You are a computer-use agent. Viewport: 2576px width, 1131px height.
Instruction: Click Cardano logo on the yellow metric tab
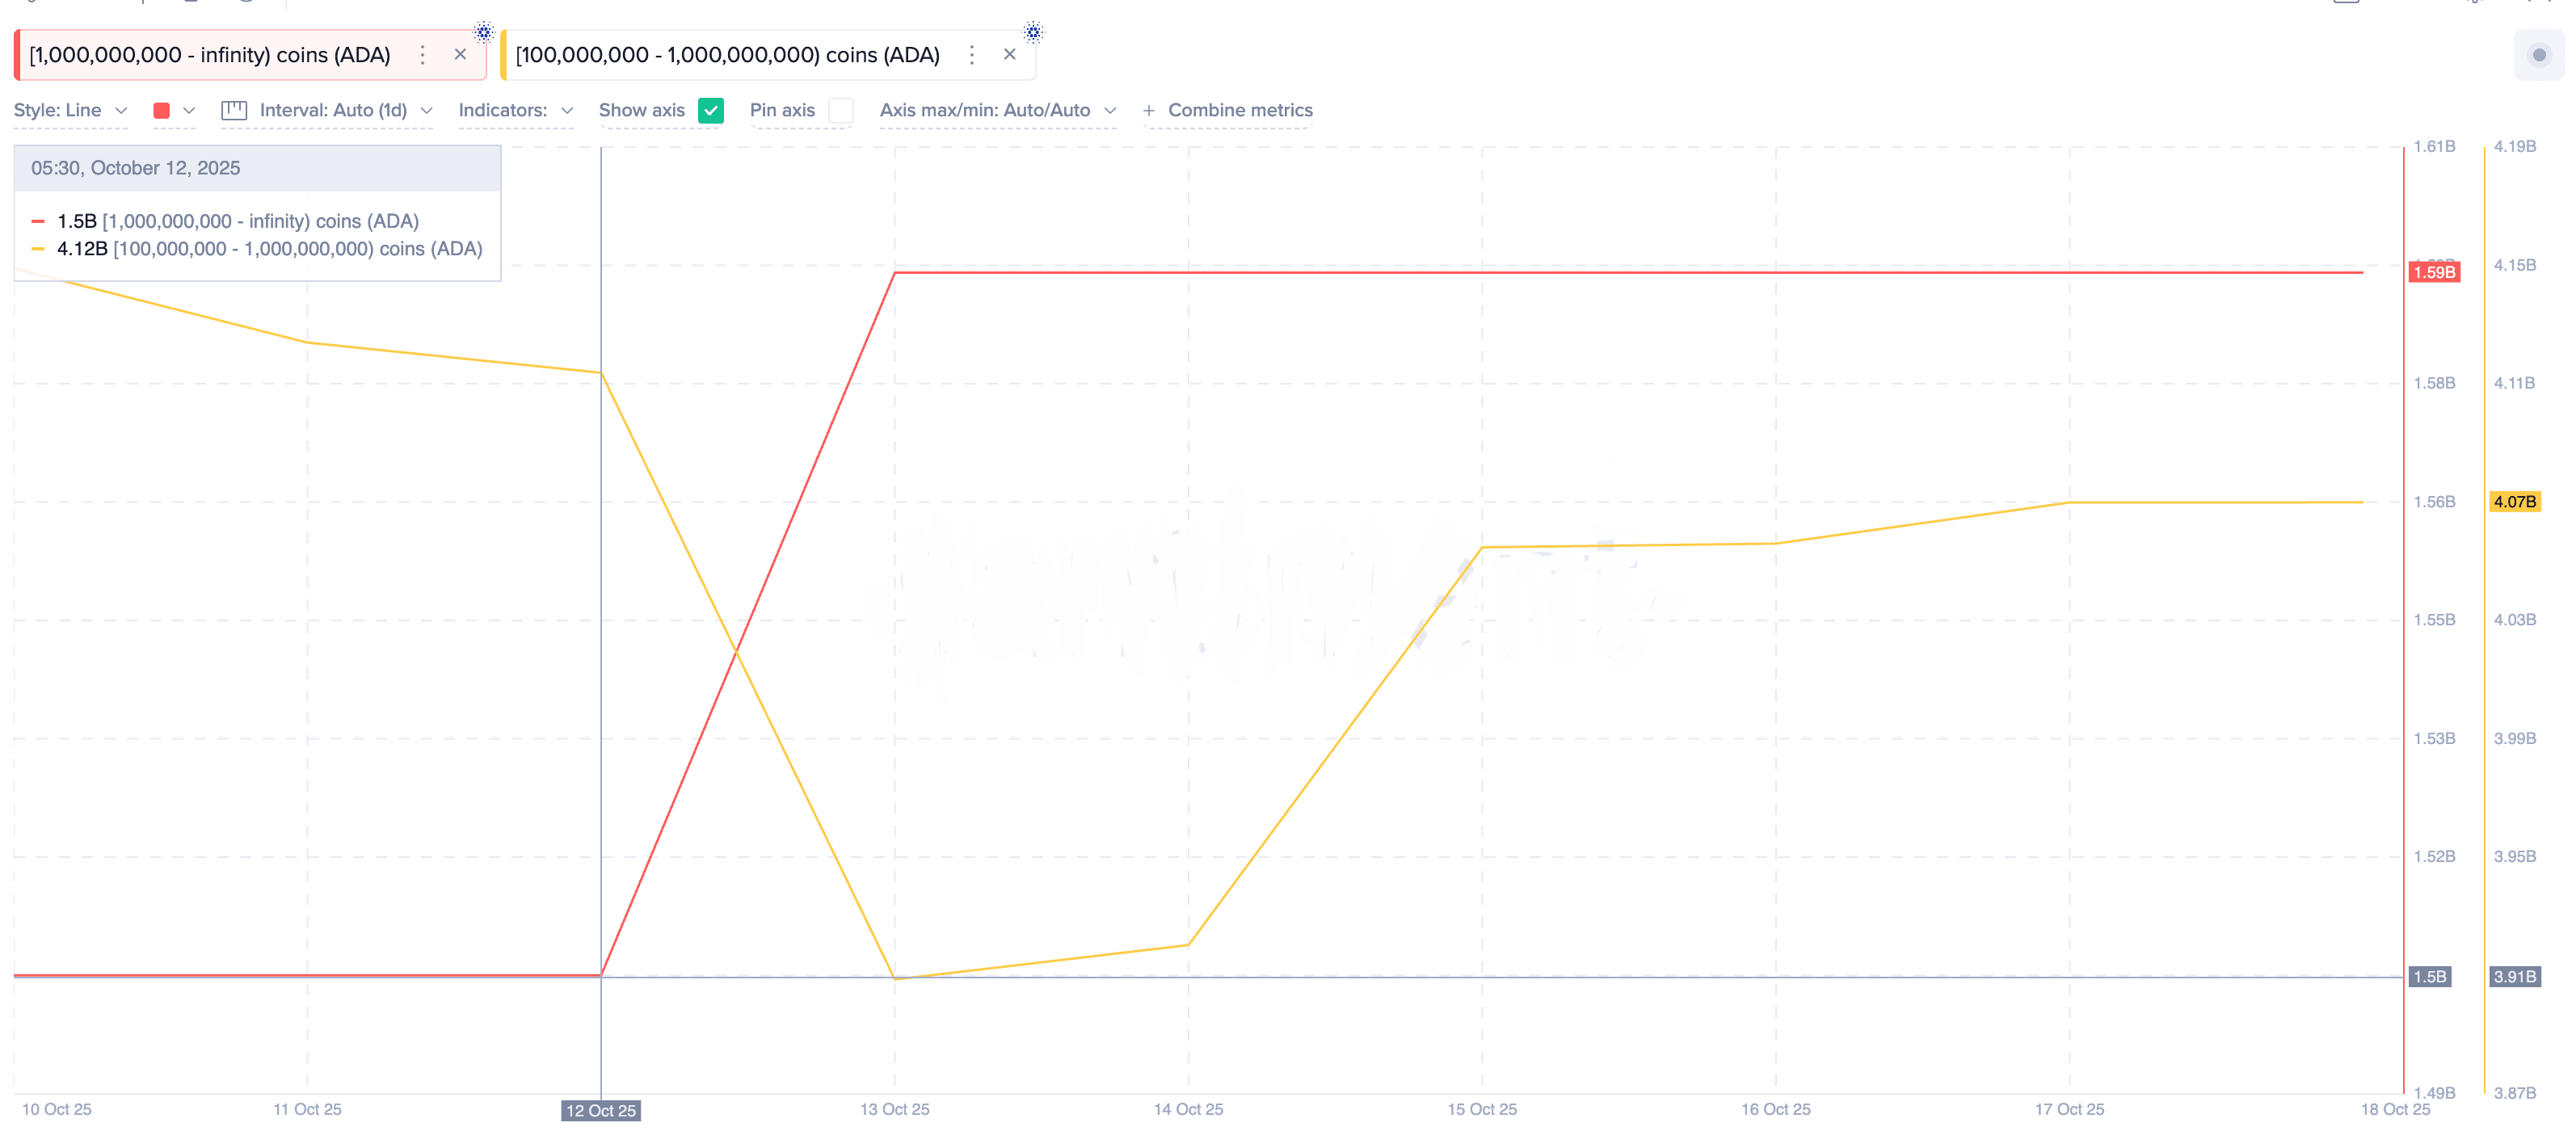coord(1033,32)
